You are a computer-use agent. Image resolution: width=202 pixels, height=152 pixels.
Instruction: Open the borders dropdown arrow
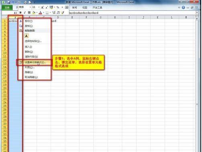[50, 13]
